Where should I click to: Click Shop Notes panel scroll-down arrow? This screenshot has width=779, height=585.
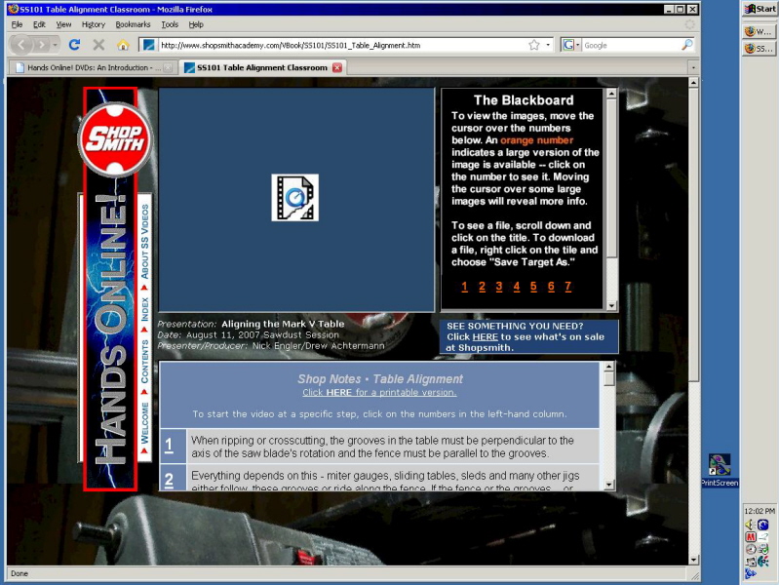[x=609, y=485]
